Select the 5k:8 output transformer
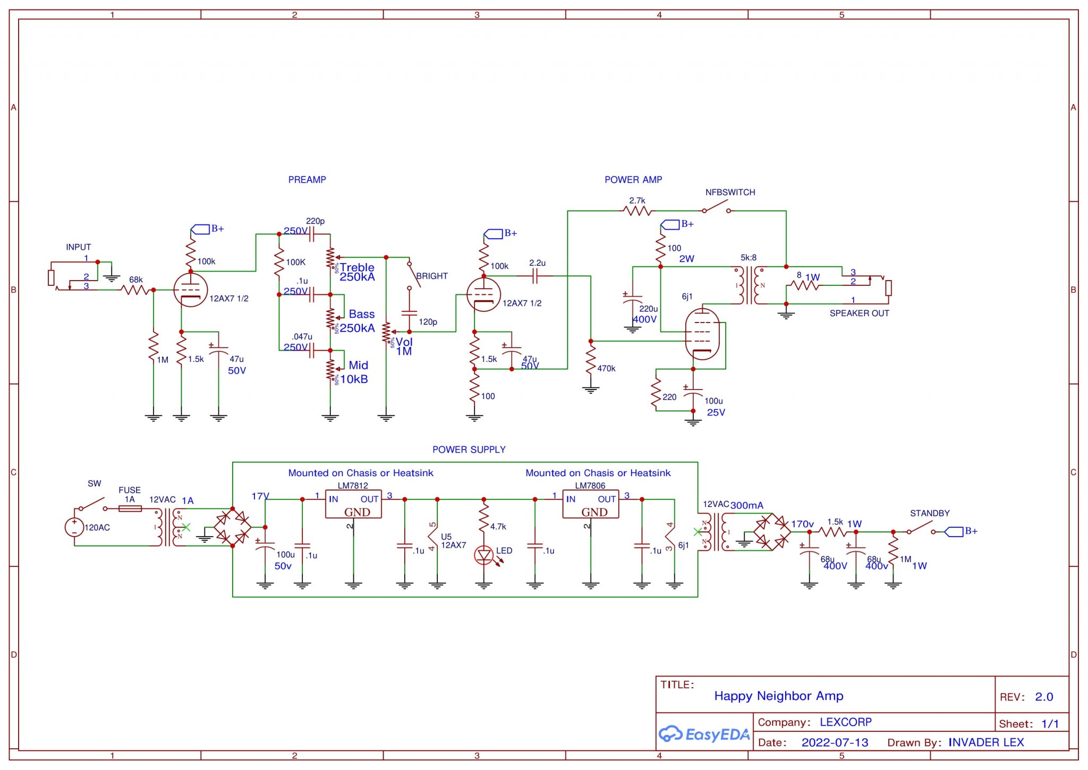Screen dimensions: 1088x770 click(x=749, y=285)
